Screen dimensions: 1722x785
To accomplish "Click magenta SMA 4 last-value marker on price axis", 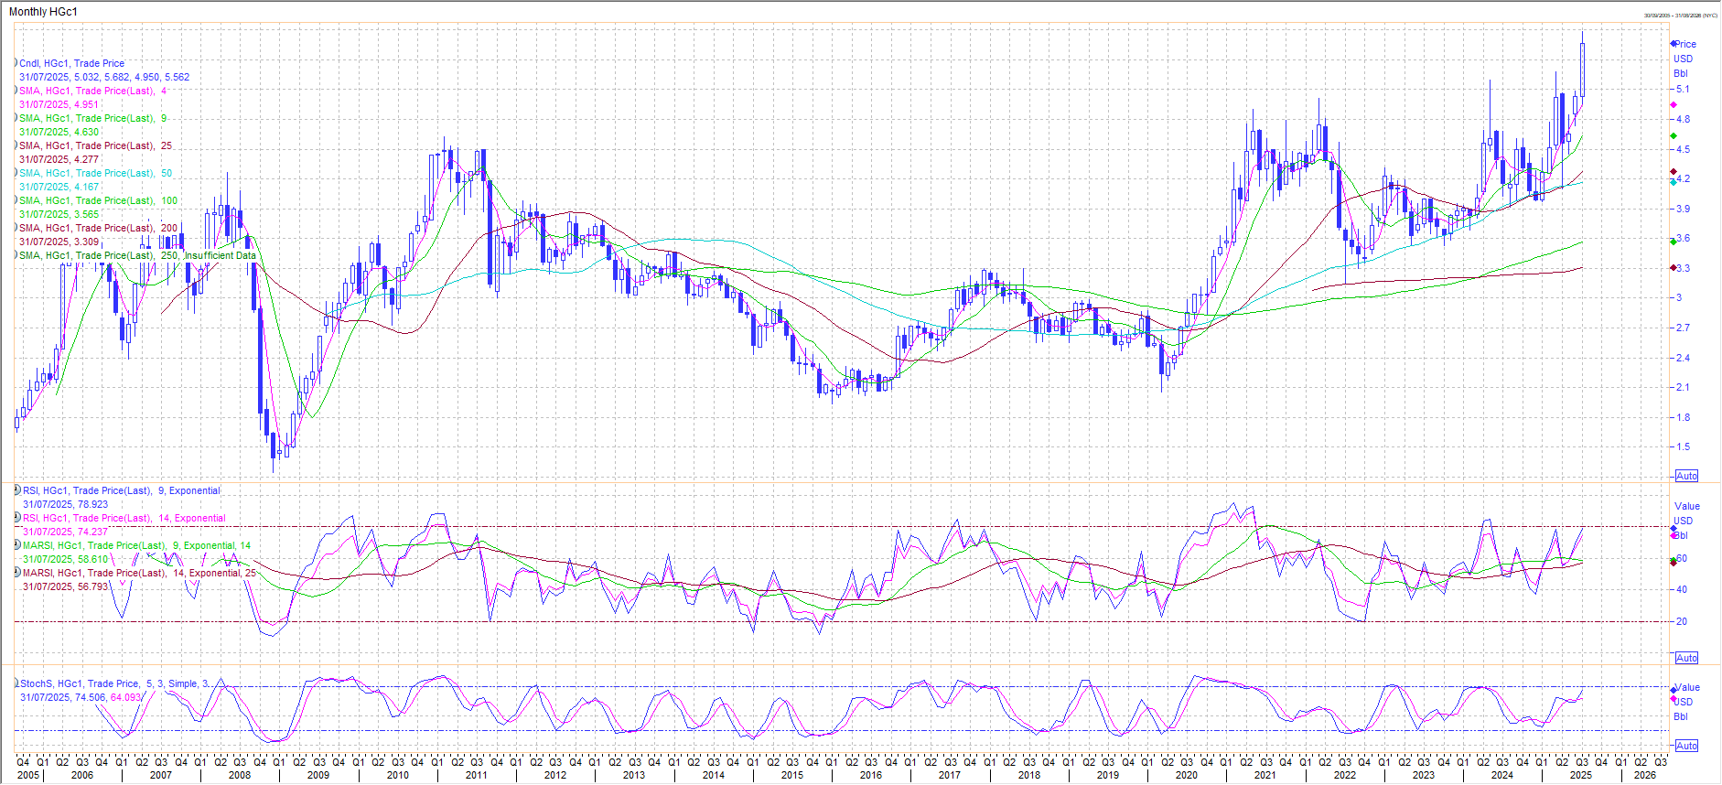I will point(1674,105).
